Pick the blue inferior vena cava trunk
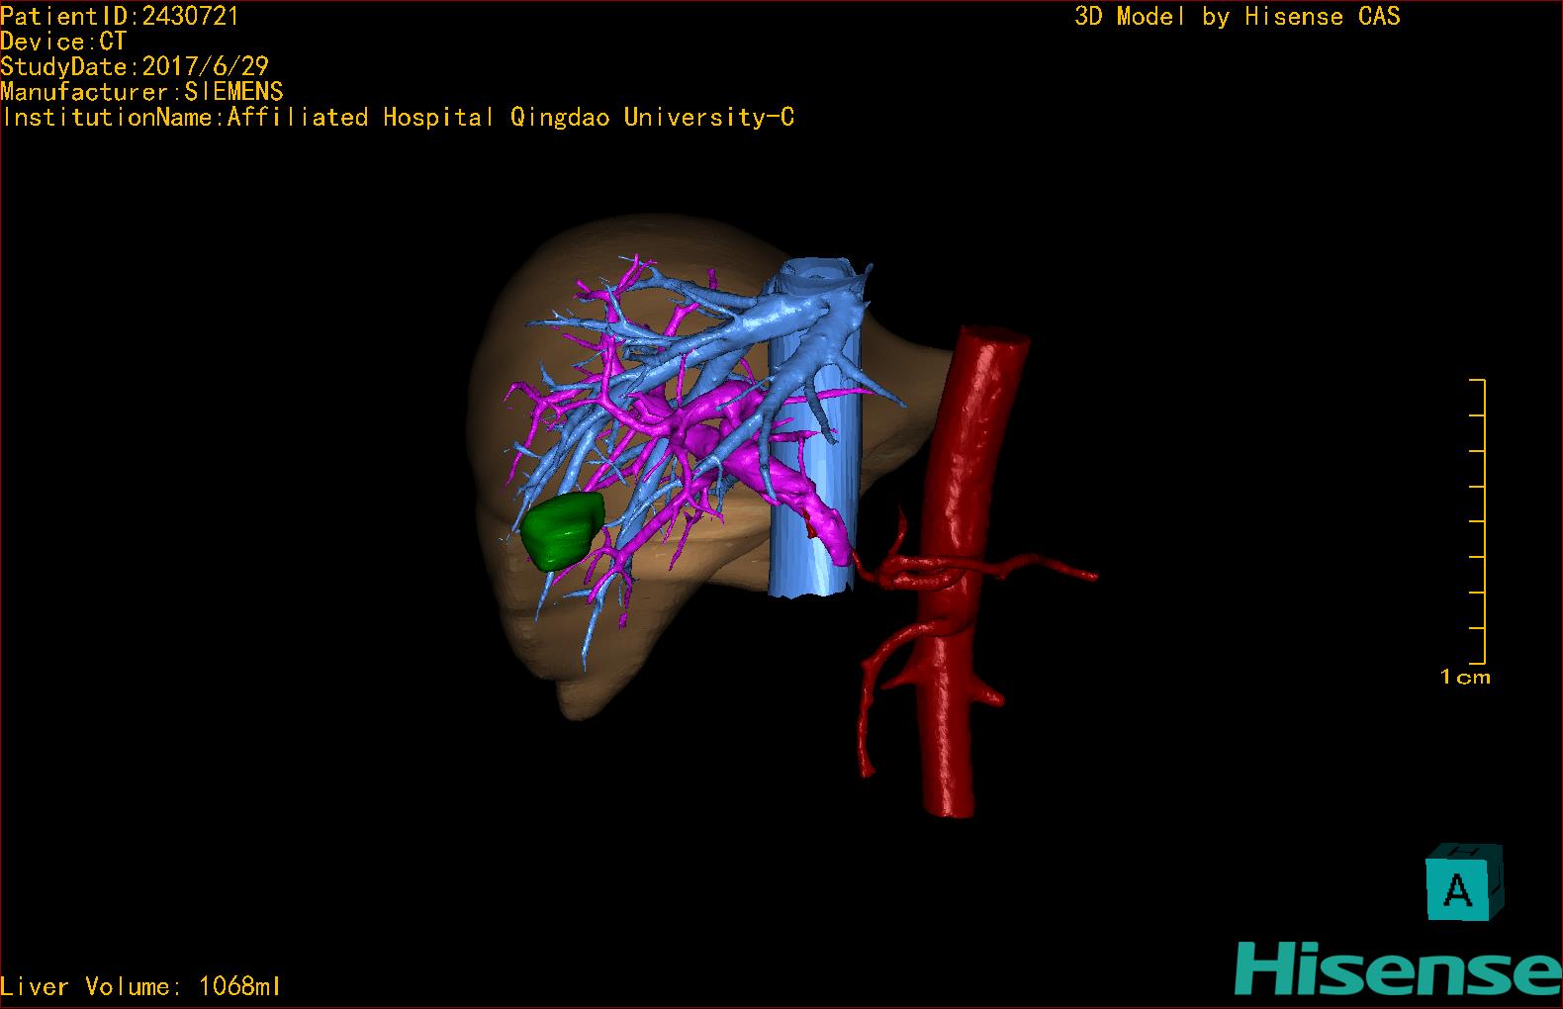The width and height of the screenshot is (1563, 1009). (x=813, y=534)
